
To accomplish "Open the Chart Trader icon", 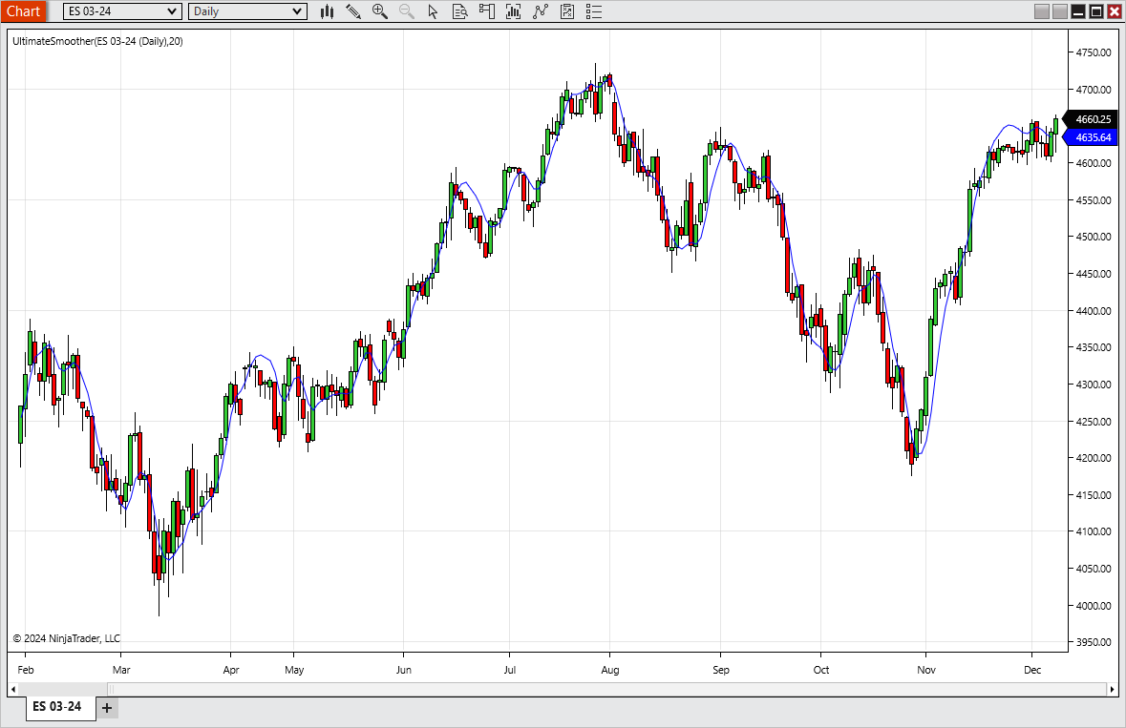I will [x=486, y=11].
